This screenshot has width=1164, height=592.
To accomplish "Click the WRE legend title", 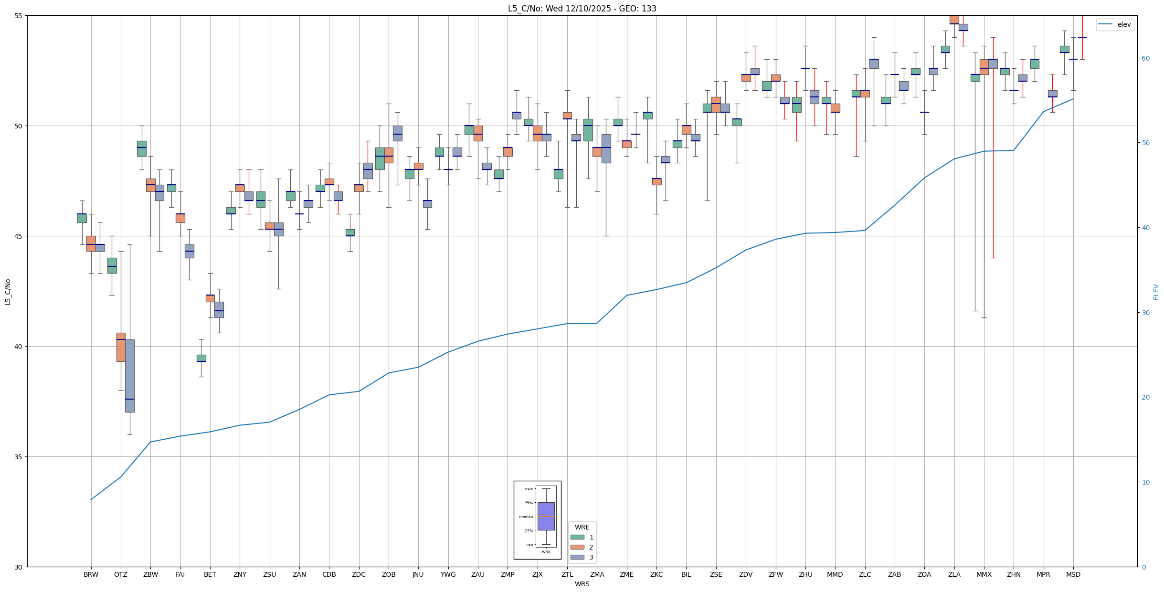I will (582, 527).
